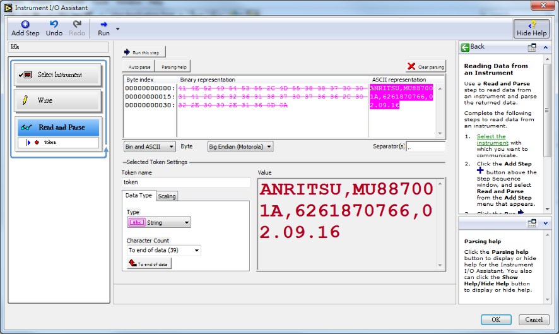The width and height of the screenshot is (559, 334).
Task: Click the parsing help pane layout icon
Action: pyautogui.click(x=532, y=223)
